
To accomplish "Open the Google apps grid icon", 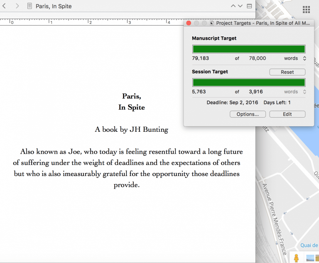I will [x=306, y=10].
